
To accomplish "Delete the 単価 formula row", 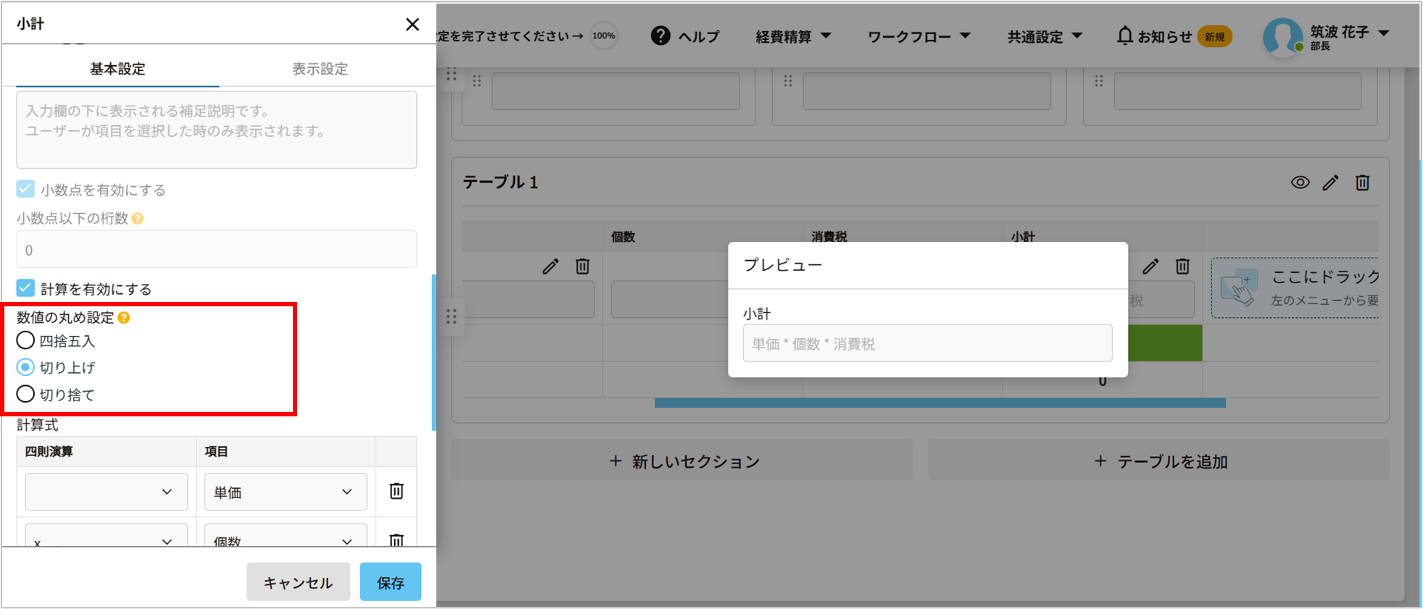I will 396,491.
